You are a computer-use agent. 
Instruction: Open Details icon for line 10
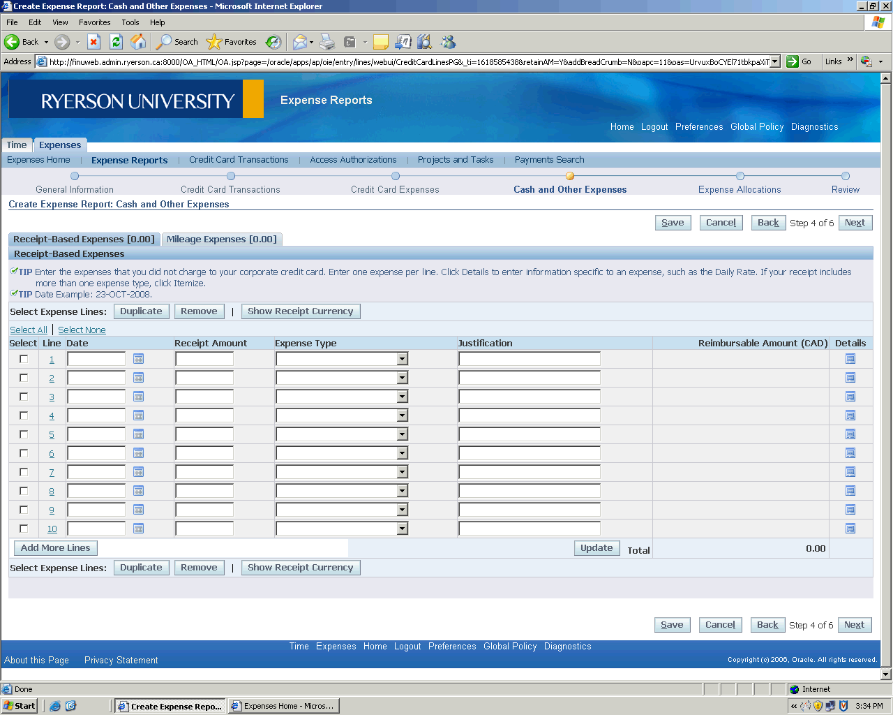click(x=850, y=529)
